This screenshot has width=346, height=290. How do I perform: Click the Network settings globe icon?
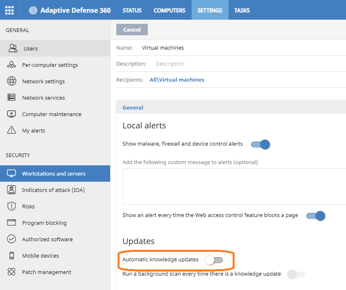(x=11, y=81)
